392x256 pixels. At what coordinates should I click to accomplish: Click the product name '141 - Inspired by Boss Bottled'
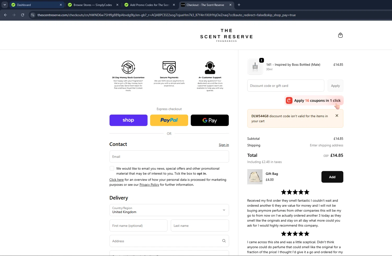tap(293, 64)
